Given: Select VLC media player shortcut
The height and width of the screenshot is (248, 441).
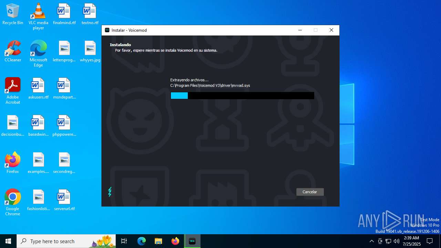Looking at the screenshot, I should tap(38, 17).
